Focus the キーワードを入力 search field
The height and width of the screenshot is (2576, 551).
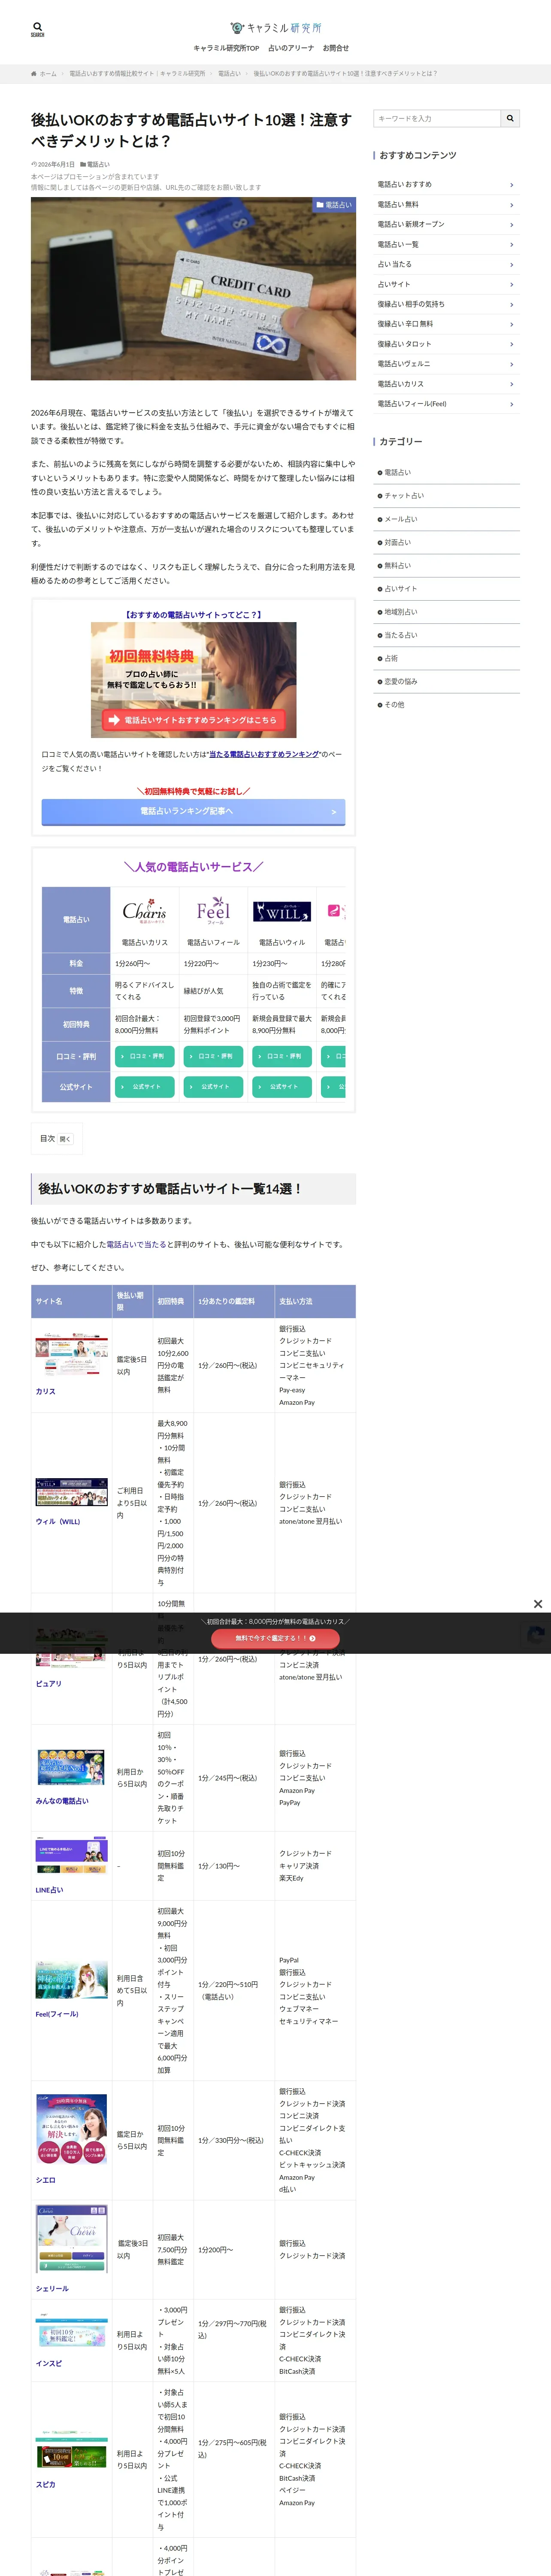(x=437, y=118)
